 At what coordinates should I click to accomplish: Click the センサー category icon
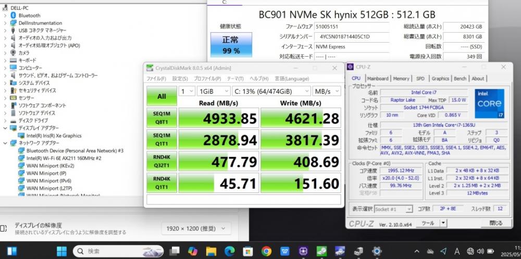point(14,98)
